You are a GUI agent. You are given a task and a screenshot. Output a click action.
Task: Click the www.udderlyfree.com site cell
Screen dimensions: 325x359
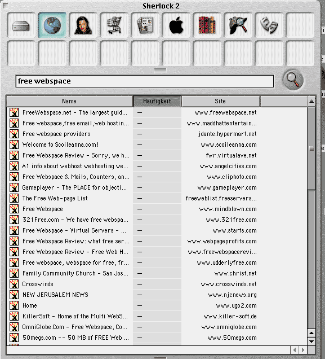click(226, 262)
